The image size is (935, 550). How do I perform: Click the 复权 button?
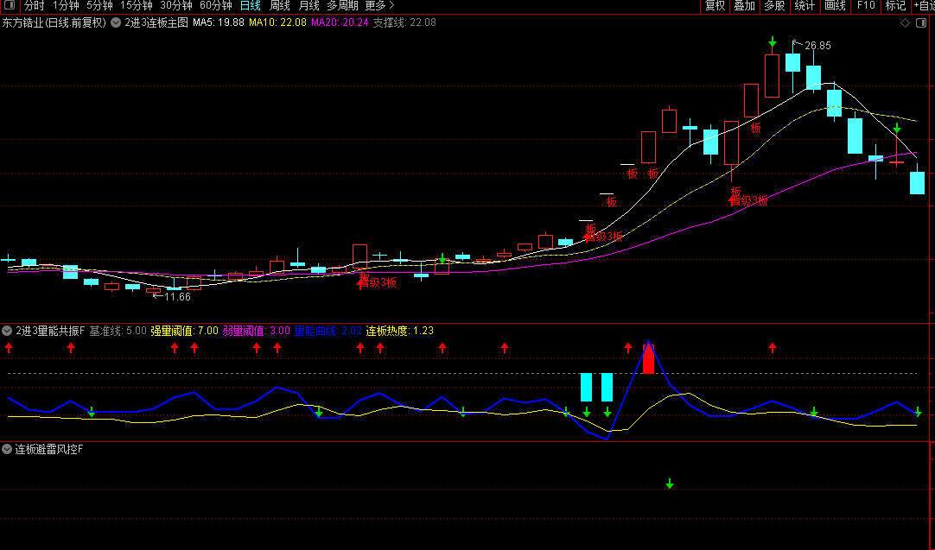tap(715, 5)
